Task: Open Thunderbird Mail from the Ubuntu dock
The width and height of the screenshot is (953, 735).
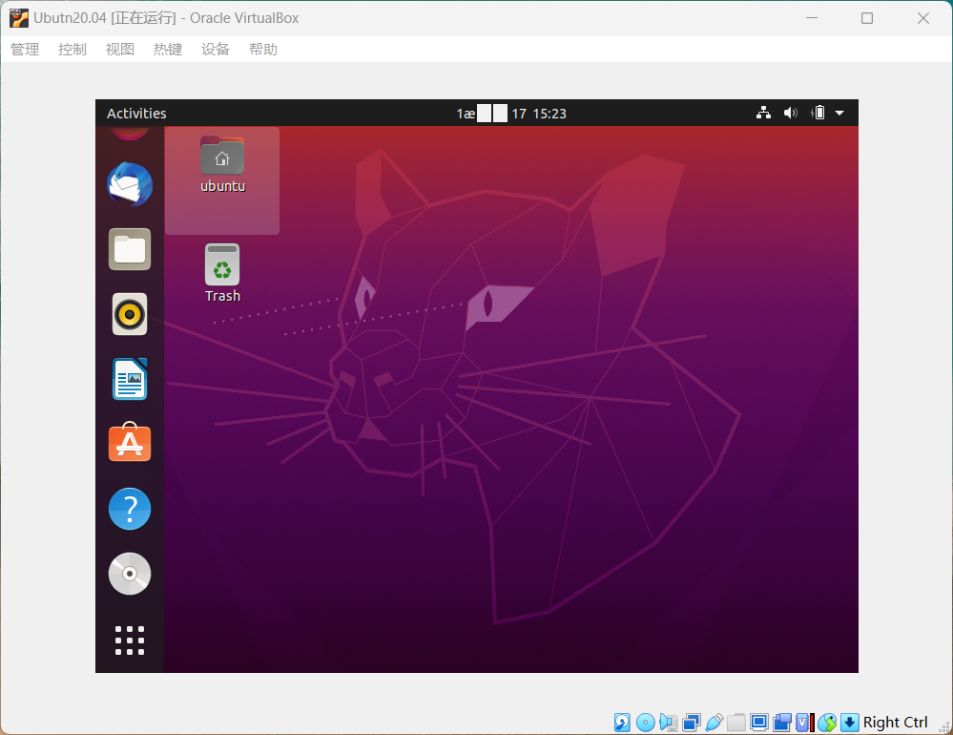Action: click(130, 184)
